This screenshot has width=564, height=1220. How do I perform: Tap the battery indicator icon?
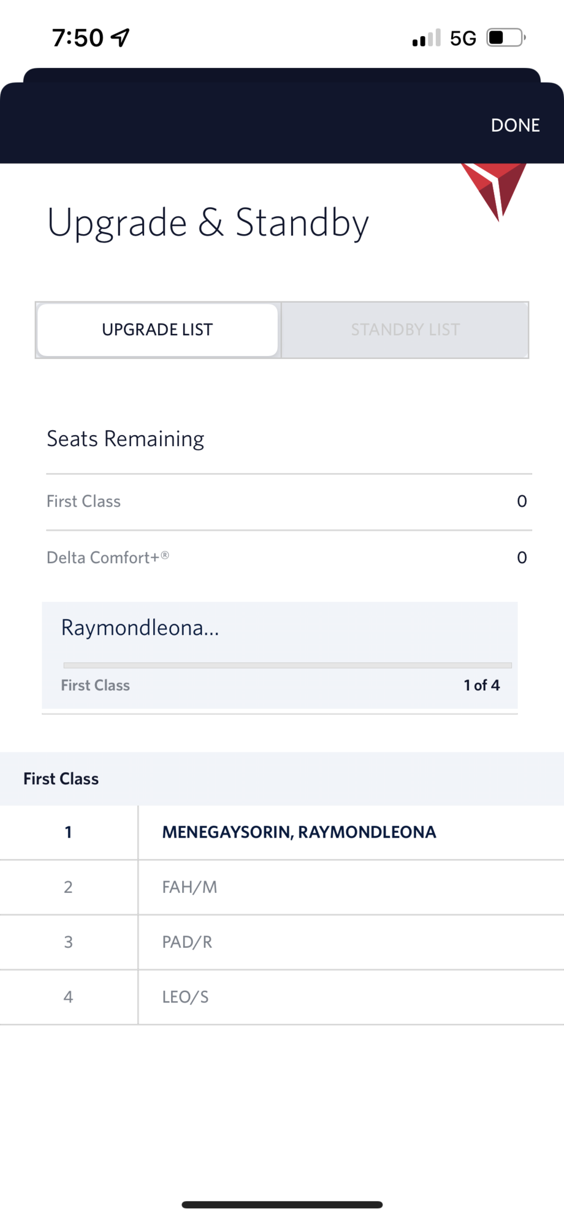pyautogui.click(x=506, y=37)
